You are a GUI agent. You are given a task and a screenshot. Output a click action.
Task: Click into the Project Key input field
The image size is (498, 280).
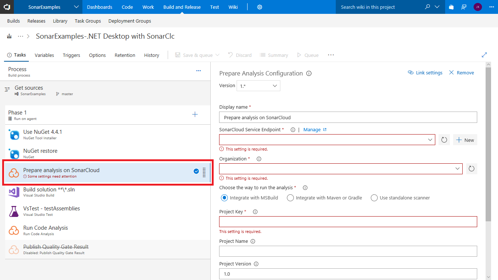[x=348, y=222]
